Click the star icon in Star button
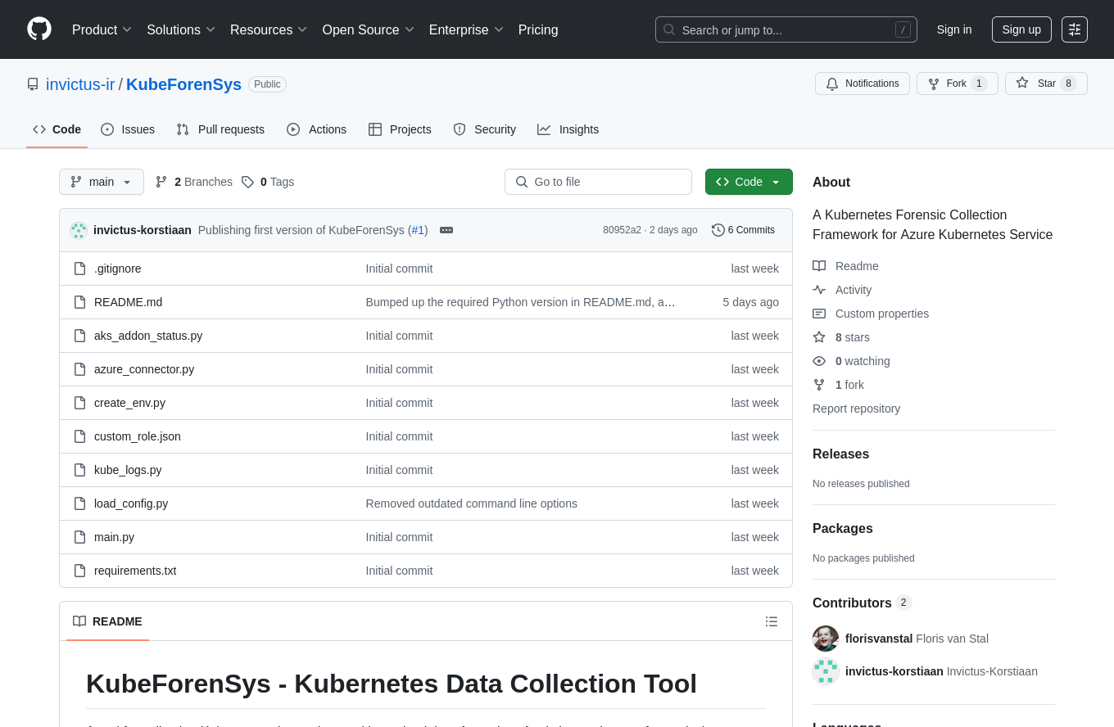Viewport: 1114px width, 727px height. [1022, 83]
